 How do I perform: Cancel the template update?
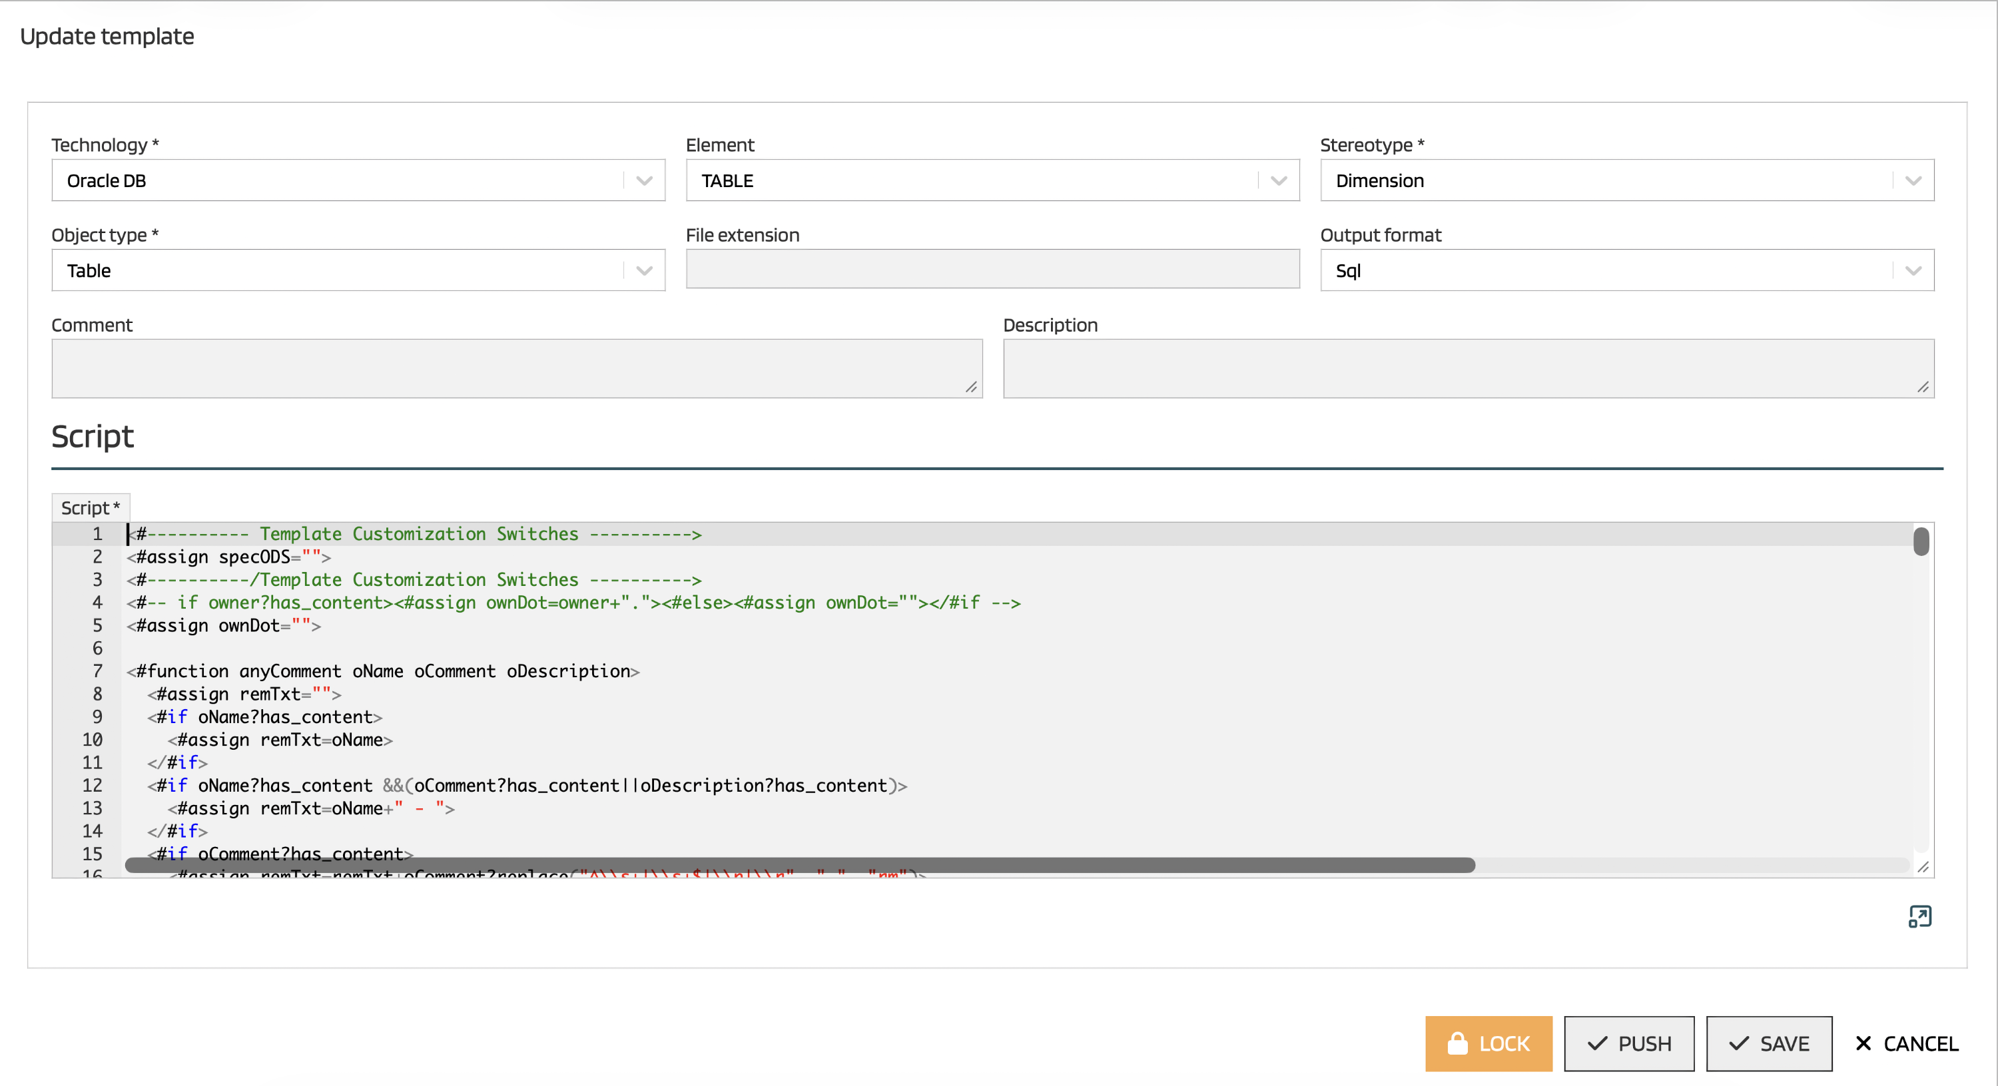coord(1907,1043)
